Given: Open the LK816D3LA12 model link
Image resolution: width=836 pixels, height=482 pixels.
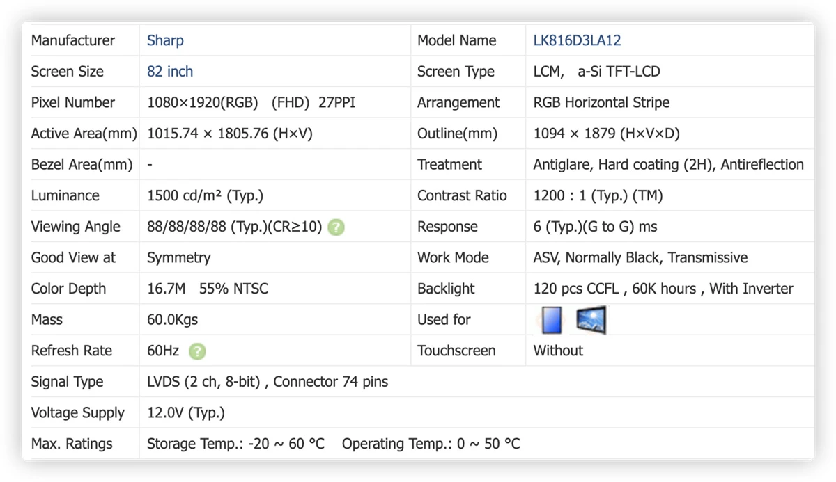Looking at the screenshot, I should (x=577, y=40).
